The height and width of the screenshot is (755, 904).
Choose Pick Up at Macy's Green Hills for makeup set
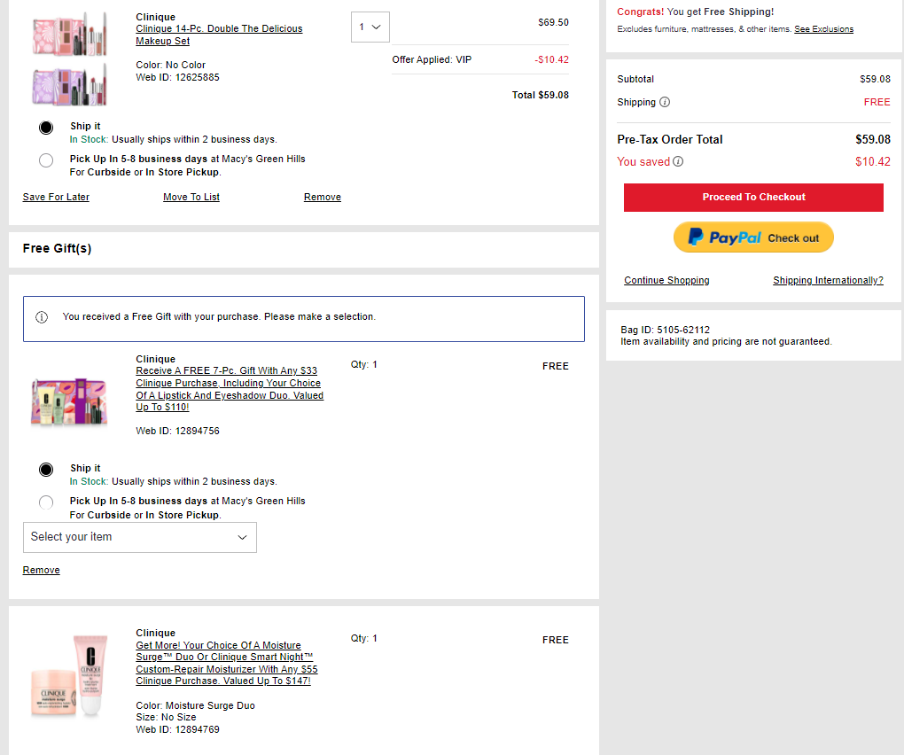(x=46, y=160)
